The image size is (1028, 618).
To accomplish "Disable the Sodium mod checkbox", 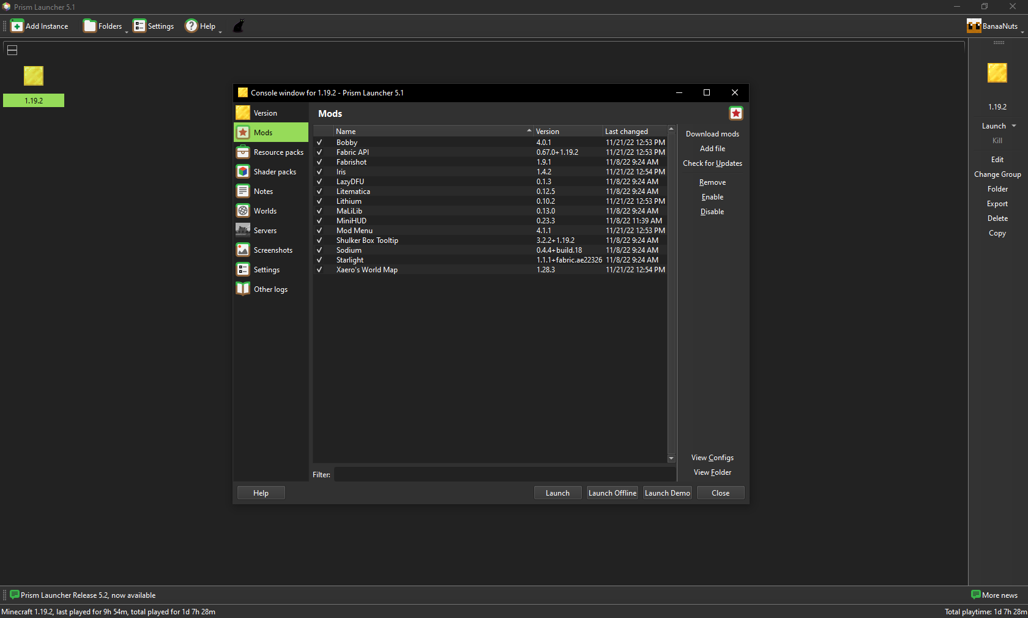I will 319,250.
